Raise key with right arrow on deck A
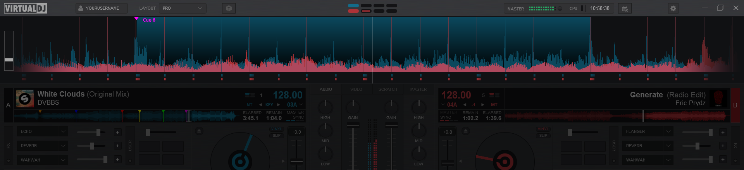The image size is (744, 170). 278,105
